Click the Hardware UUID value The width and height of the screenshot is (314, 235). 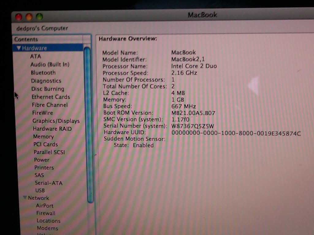(236, 133)
